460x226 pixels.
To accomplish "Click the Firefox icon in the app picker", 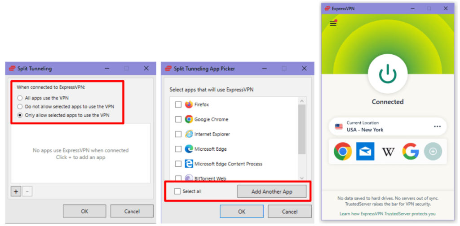I will [189, 104].
